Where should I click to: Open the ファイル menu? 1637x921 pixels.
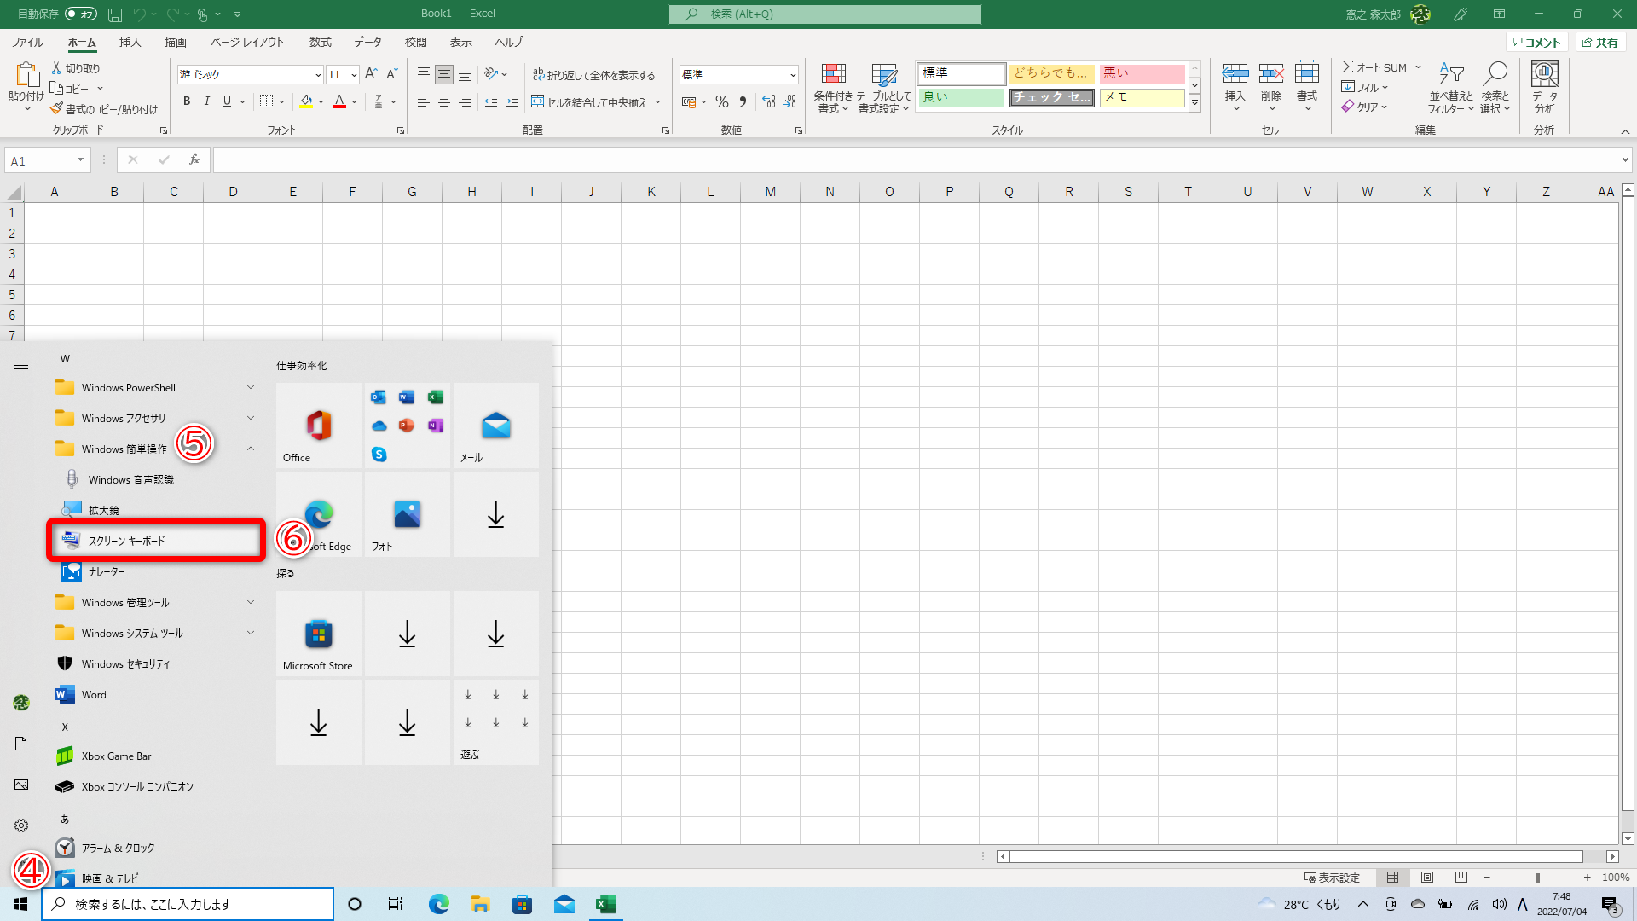click(x=26, y=42)
